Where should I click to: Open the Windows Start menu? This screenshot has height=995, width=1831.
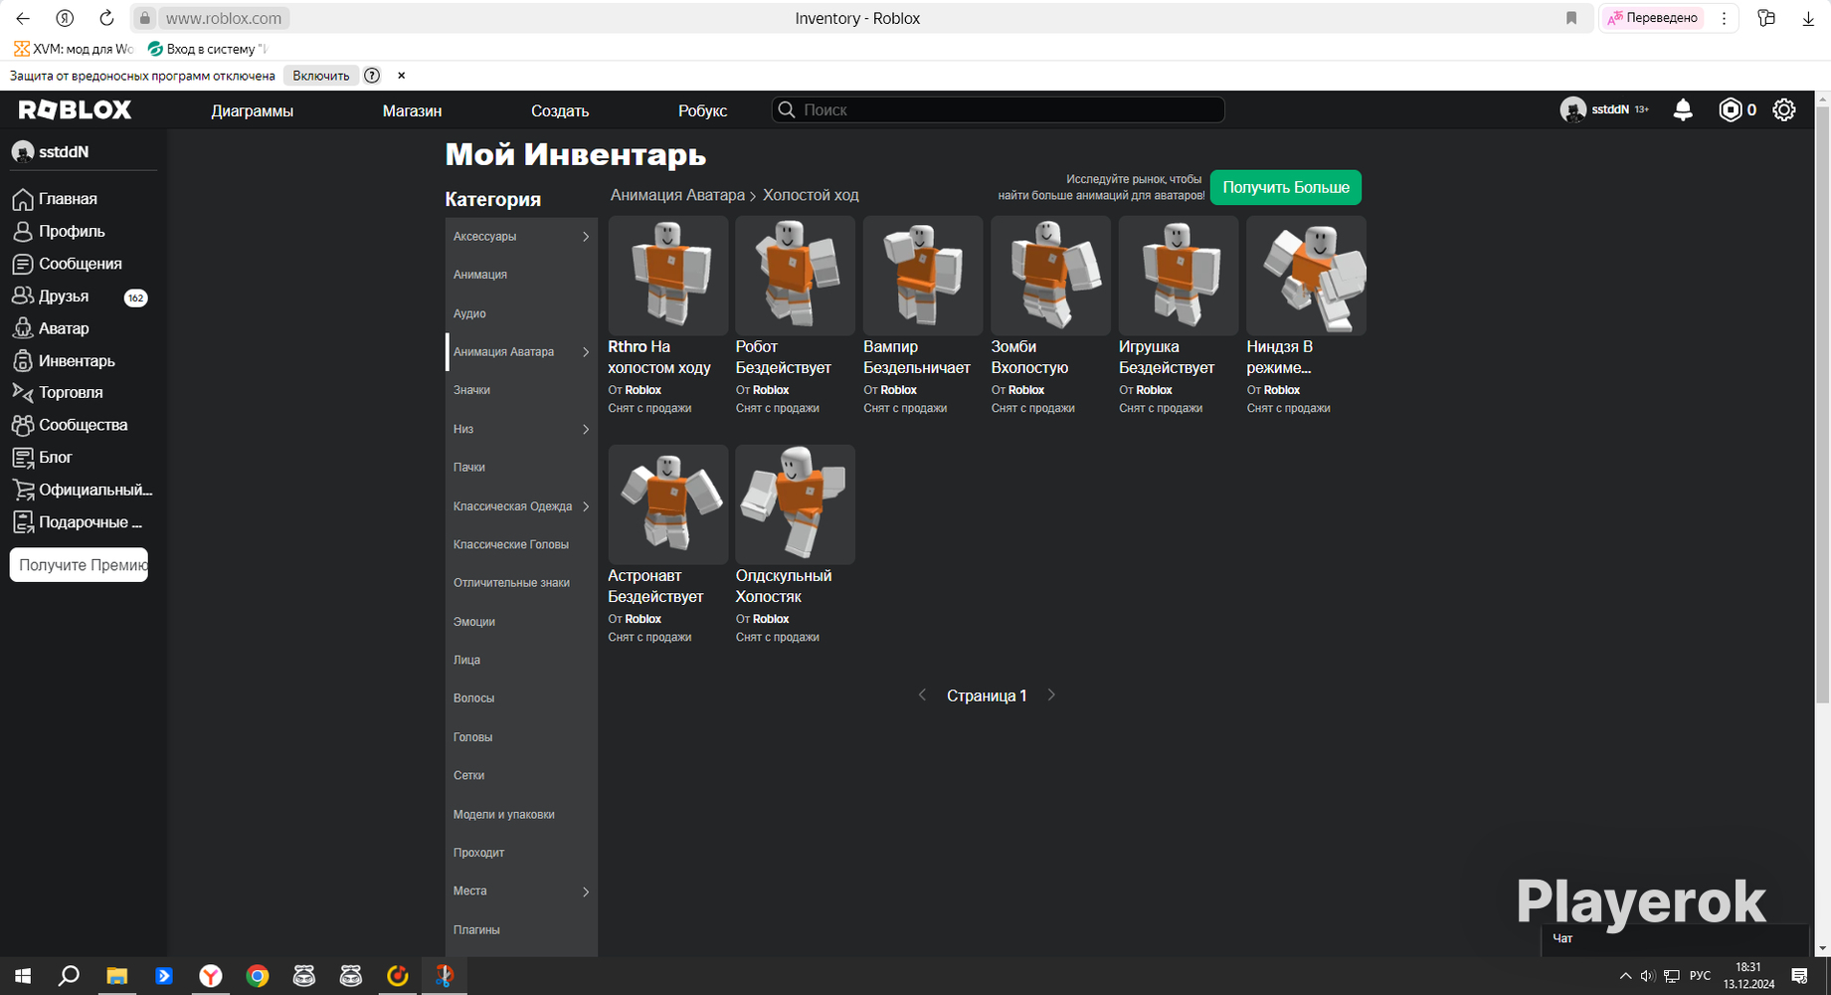(22, 976)
